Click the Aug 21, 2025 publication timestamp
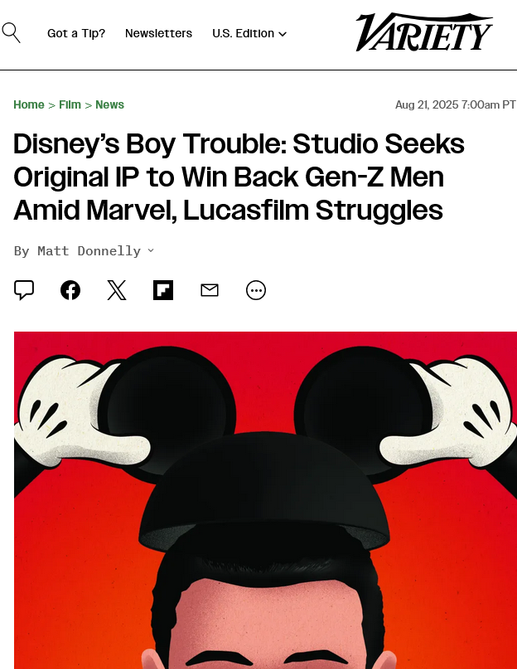 (x=456, y=104)
